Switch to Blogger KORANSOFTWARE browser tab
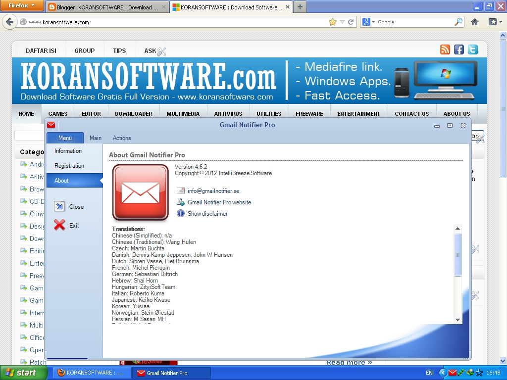Screen dimensions: 507x380 tap(107, 7)
